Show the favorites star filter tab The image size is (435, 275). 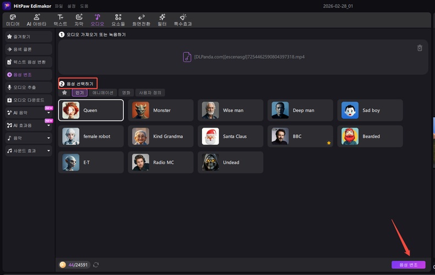pyautogui.click(x=64, y=93)
